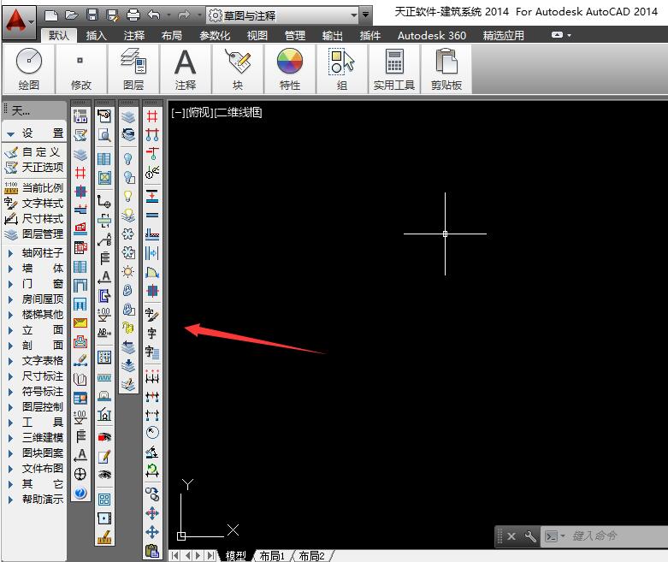Screen dimensions: 668x562
Task: Expand the 轴网柱子 menu group
Action: coord(41,252)
